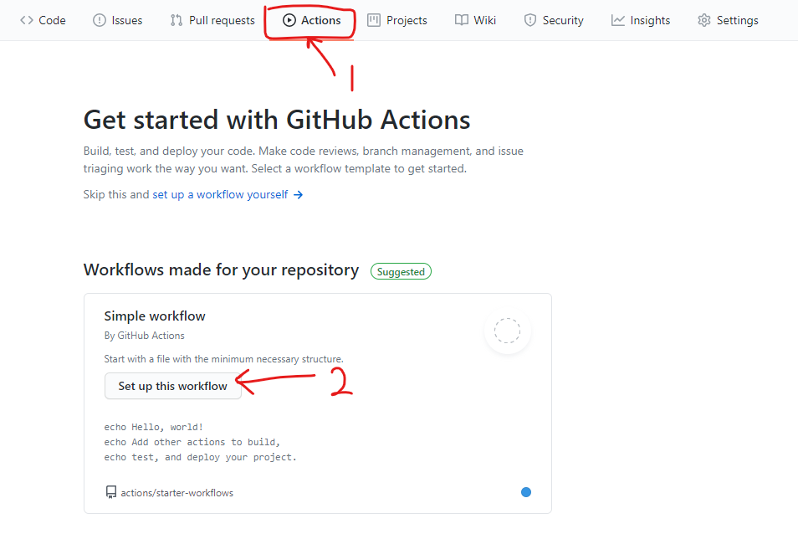Click the 'By GitHub Actions' text
Image resolution: width=798 pixels, height=534 pixels.
coord(145,336)
